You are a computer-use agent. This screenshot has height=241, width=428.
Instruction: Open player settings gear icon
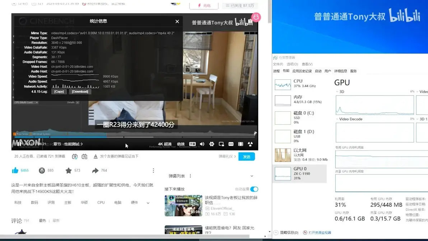click(x=211, y=144)
